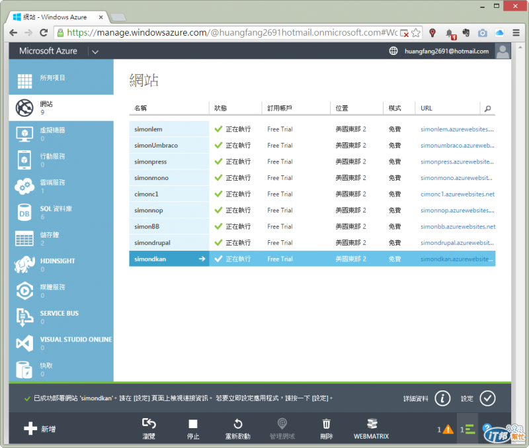The height and width of the screenshot is (448, 529).
Task: Open the operations list indicator
Action: point(468,429)
